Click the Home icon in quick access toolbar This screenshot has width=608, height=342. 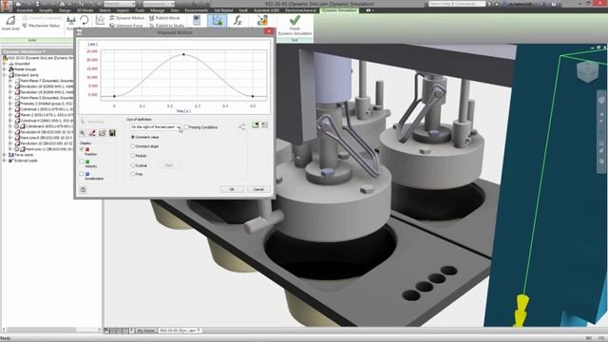tap(62, 4)
